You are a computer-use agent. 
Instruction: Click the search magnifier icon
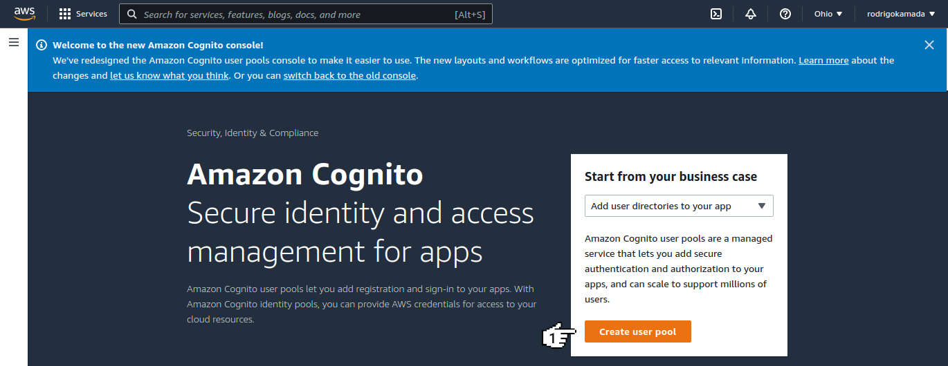(x=132, y=14)
